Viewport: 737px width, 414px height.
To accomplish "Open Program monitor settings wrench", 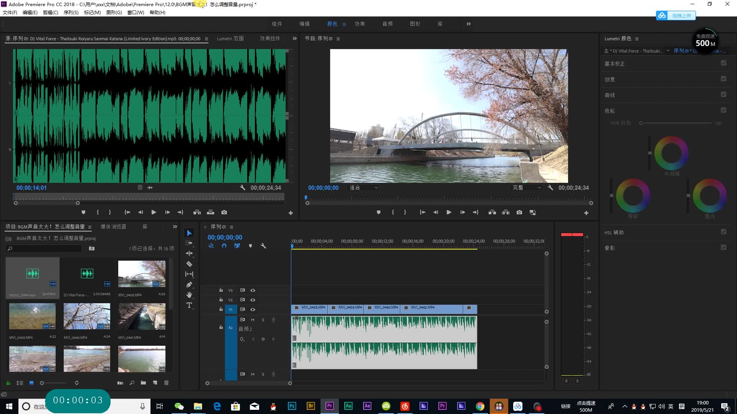I will [550, 188].
